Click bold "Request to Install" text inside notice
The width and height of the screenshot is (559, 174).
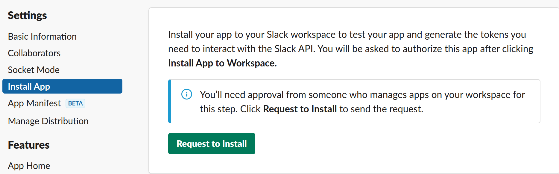(x=300, y=109)
